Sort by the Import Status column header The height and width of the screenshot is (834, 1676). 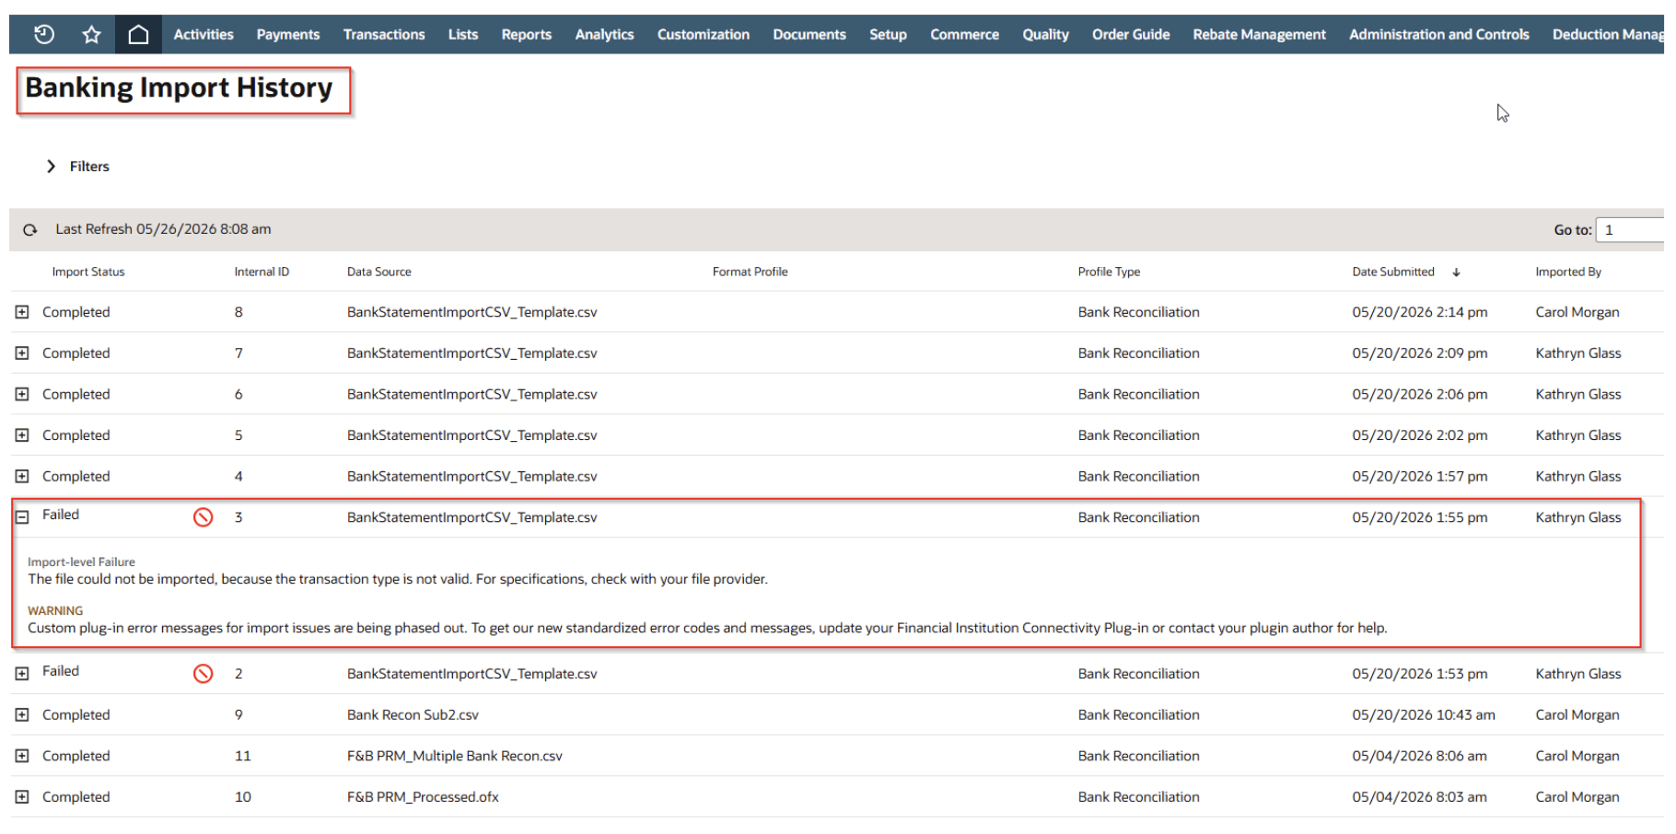coord(88,272)
